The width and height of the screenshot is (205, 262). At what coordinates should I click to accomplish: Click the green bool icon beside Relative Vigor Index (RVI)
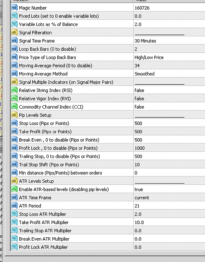point(14,98)
